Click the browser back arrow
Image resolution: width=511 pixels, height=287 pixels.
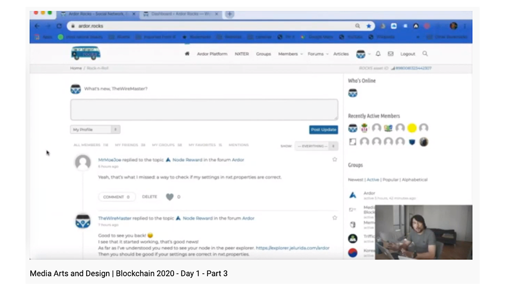(37, 26)
